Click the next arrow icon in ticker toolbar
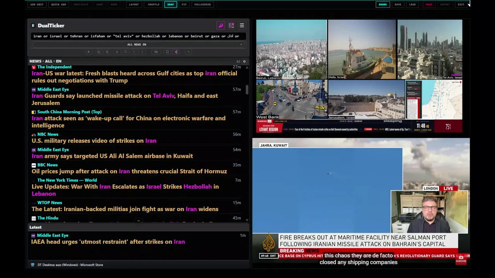 point(142,52)
